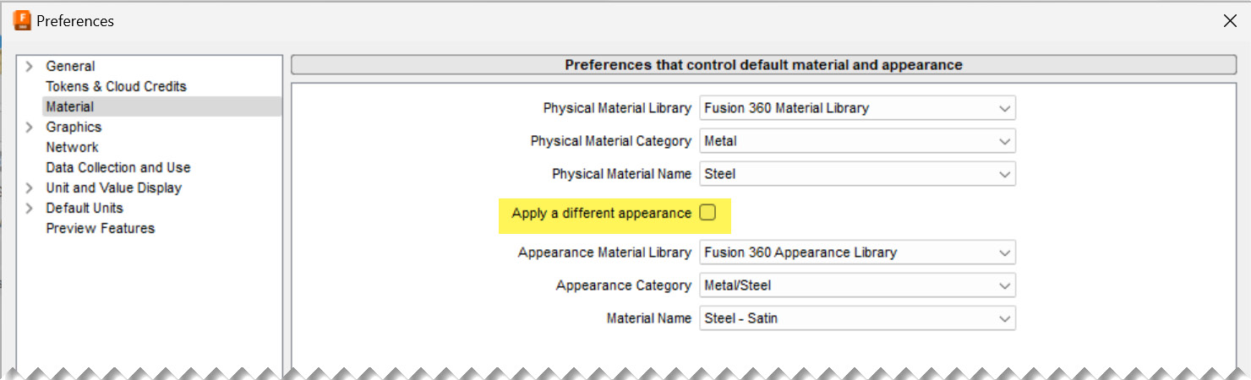This screenshot has width=1251, height=380.
Task: Select Tokens & Cloud Credits category
Action: point(116,86)
